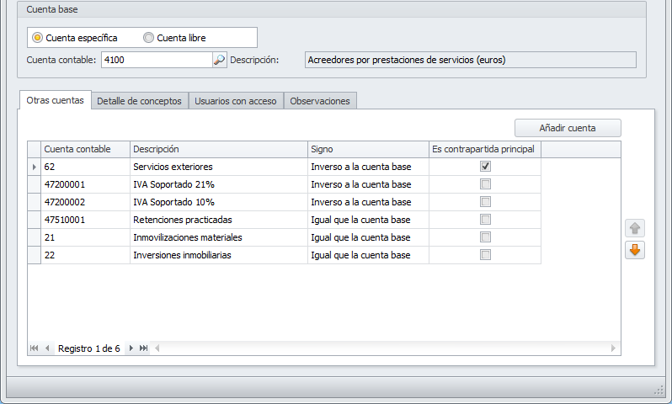Open the Detalle de conceptos tab
The image size is (672, 404).
pos(139,101)
